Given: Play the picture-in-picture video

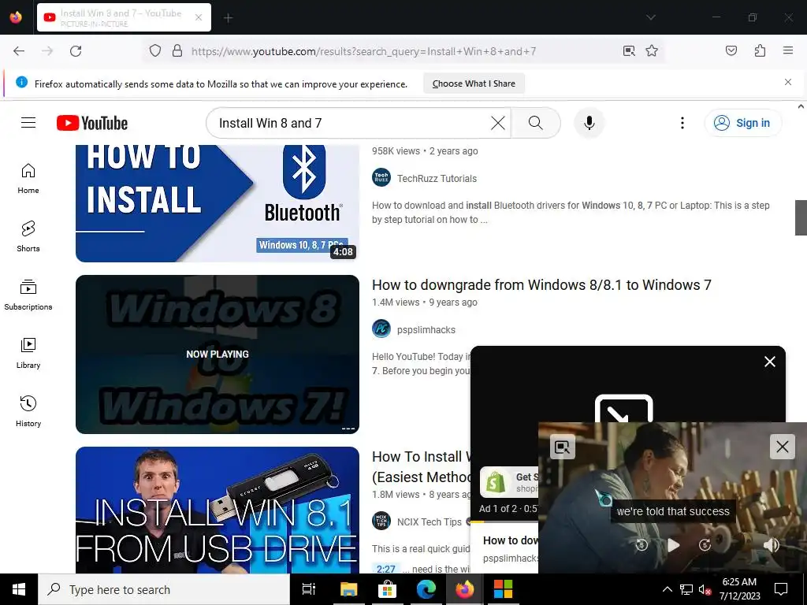Looking at the screenshot, I should point(673,545).
